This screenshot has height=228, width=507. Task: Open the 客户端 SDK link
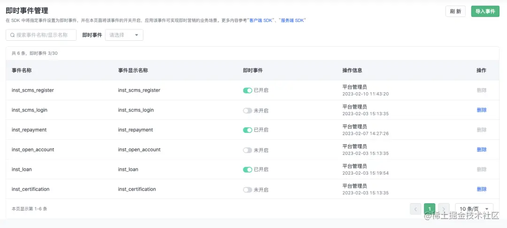261,20
